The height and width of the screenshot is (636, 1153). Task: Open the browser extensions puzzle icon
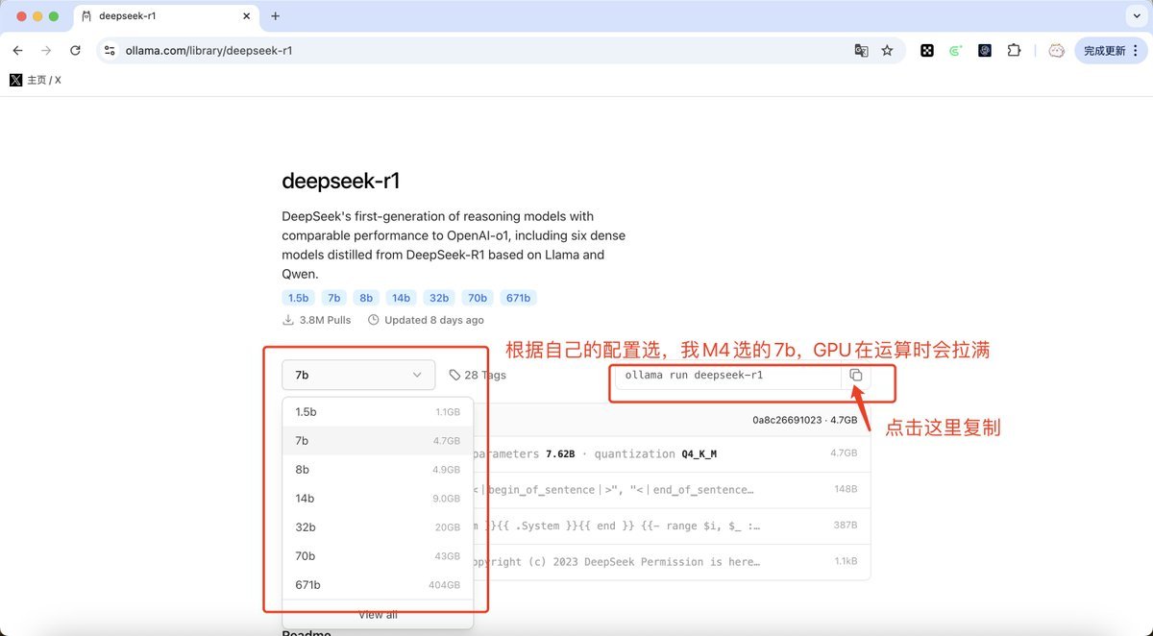tap(1014, 51)
